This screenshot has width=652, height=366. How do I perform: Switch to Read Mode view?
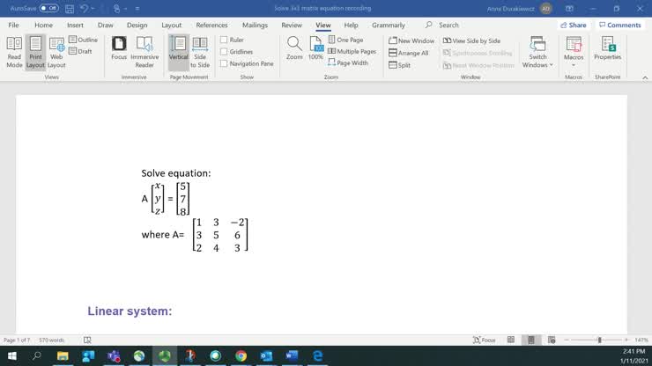click(14, 52)
